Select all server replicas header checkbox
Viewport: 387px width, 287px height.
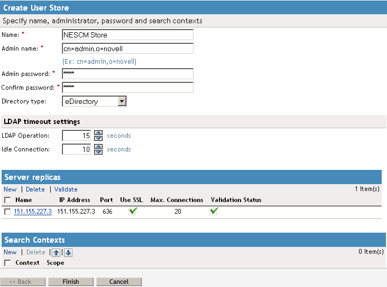coord(7,200)
